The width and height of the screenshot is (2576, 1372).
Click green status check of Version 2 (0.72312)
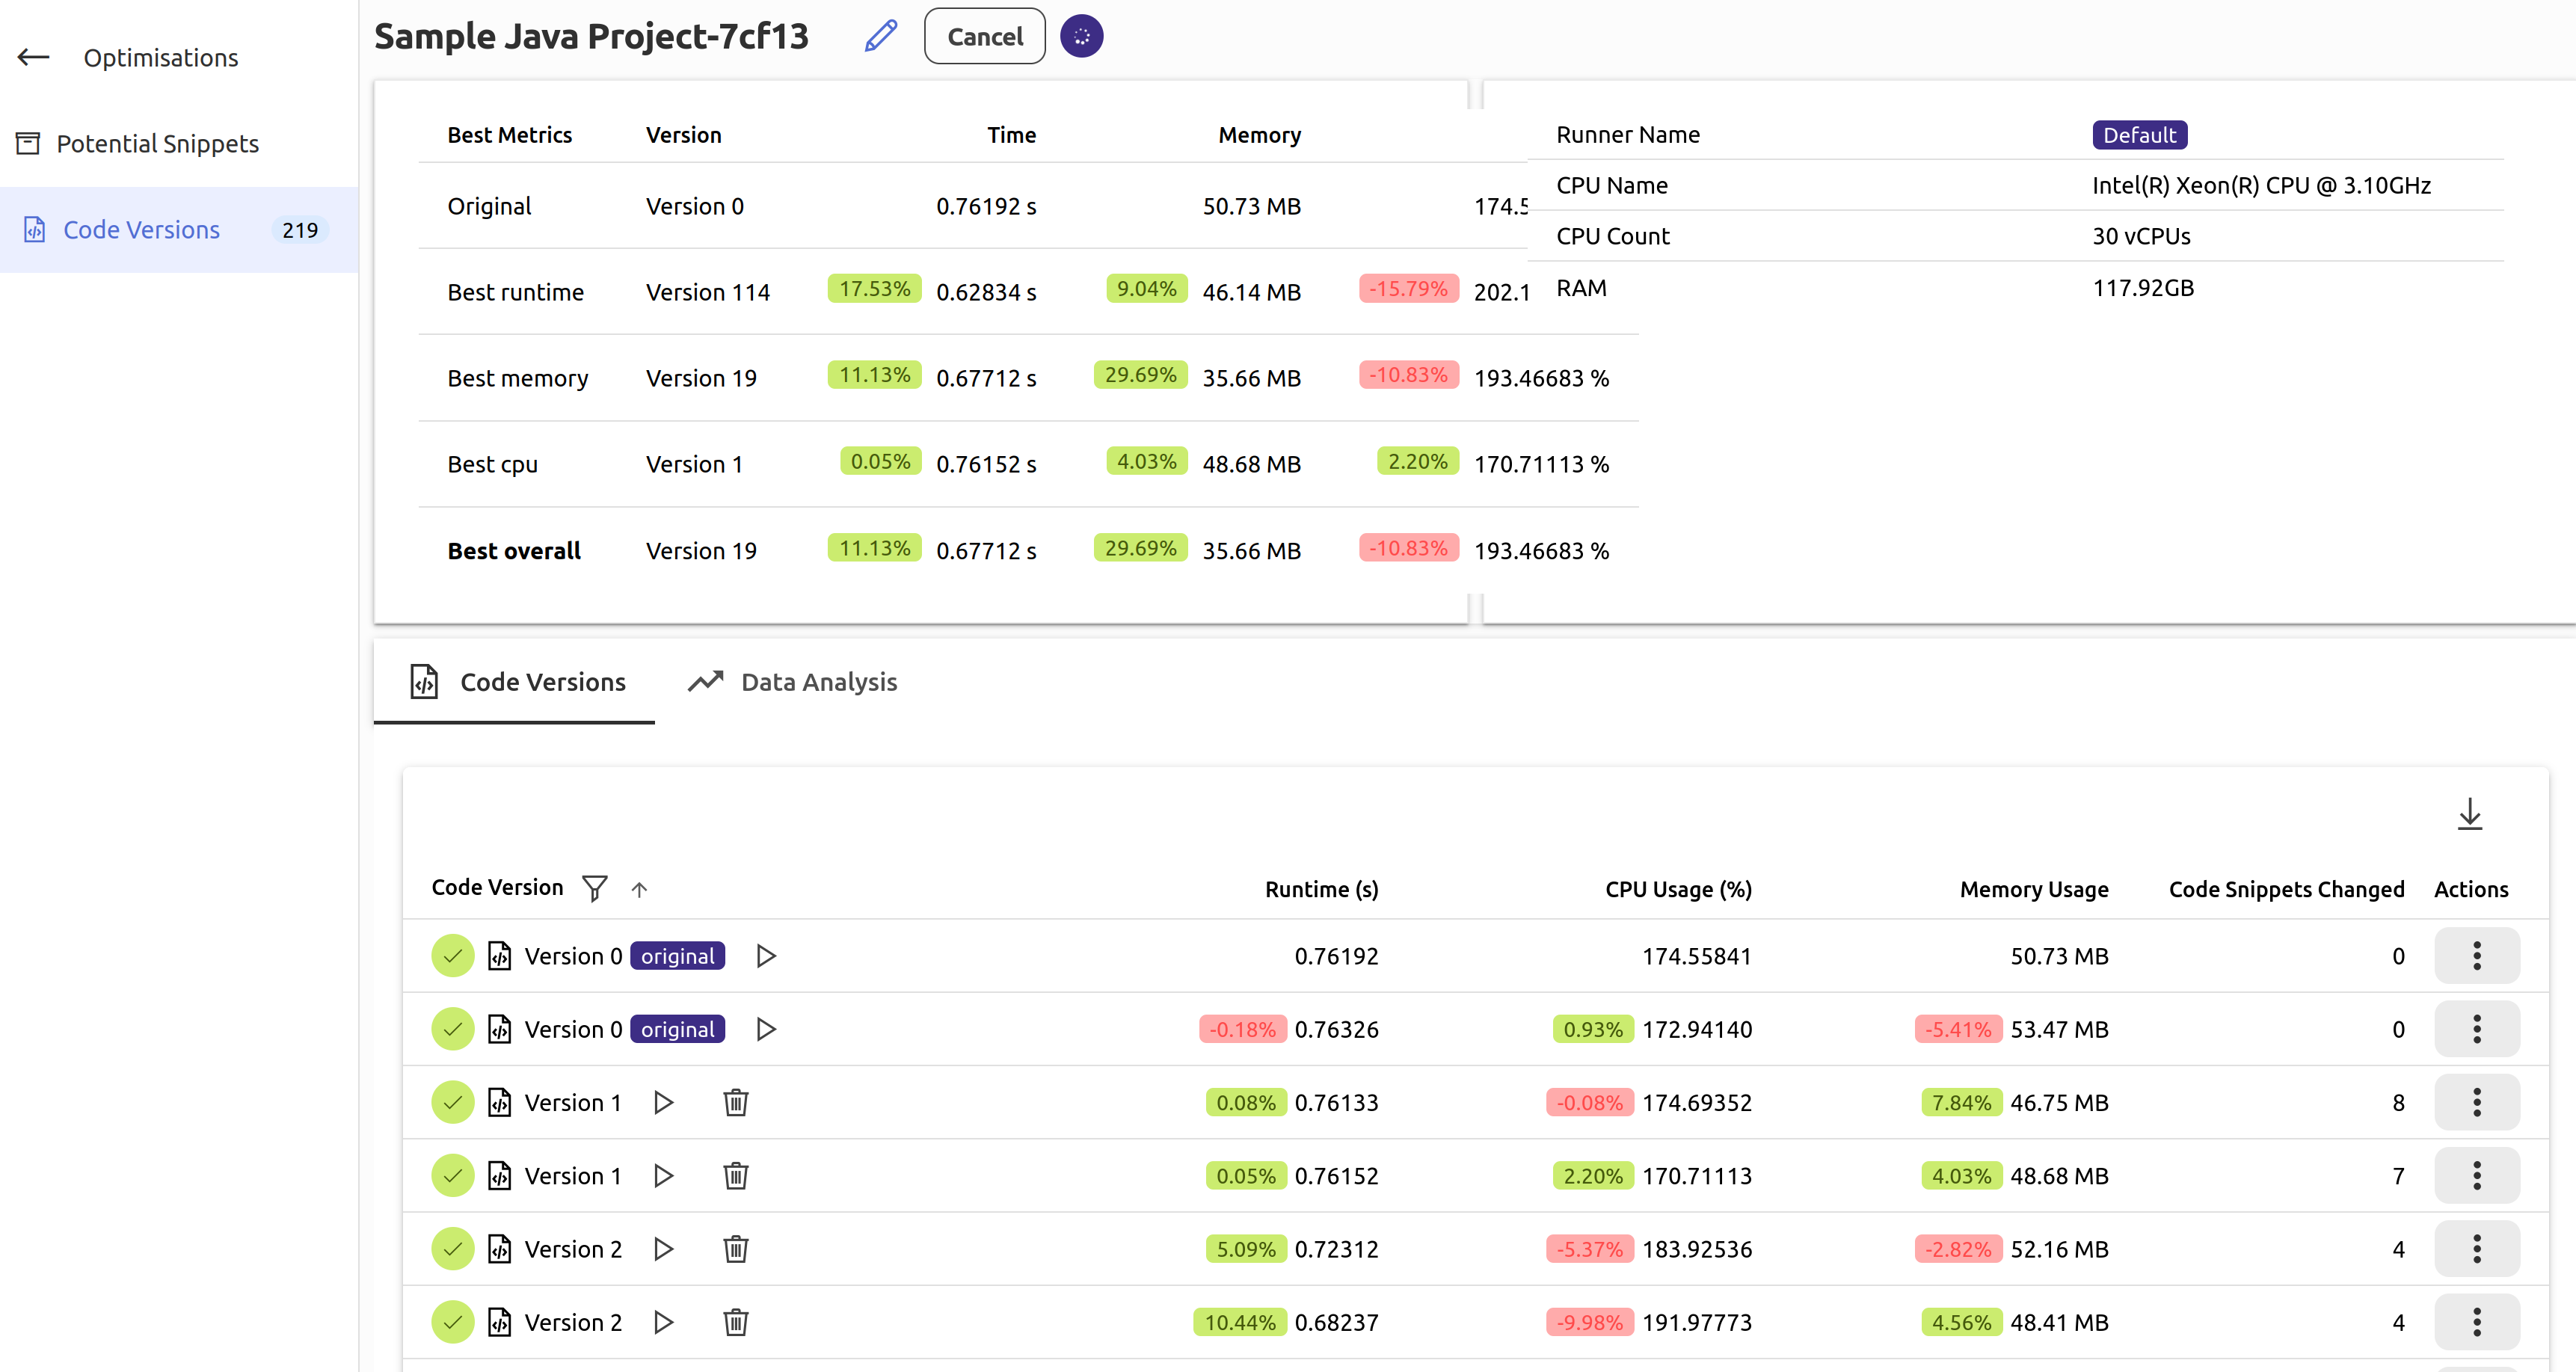tap(453, 1248)
